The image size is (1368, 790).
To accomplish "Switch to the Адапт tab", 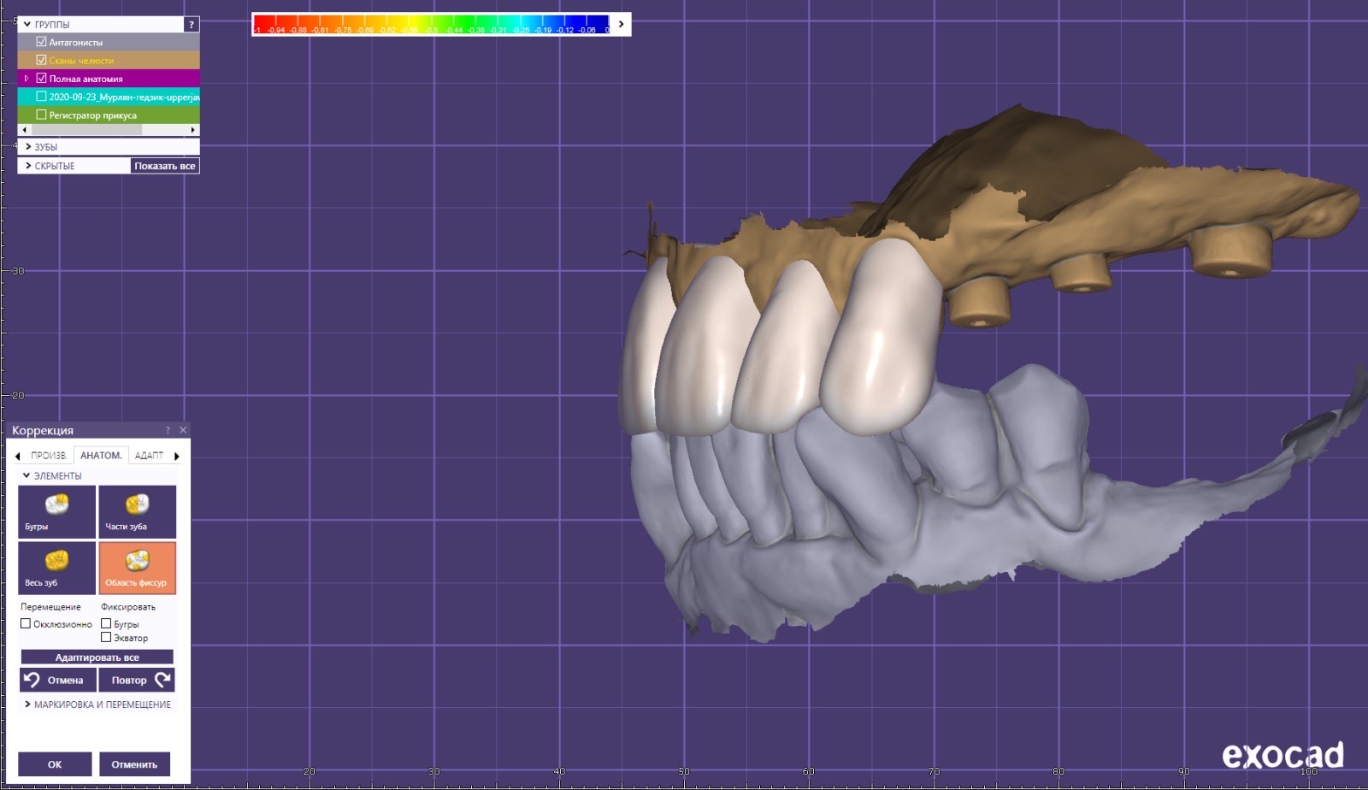I will tap(149, 456).
